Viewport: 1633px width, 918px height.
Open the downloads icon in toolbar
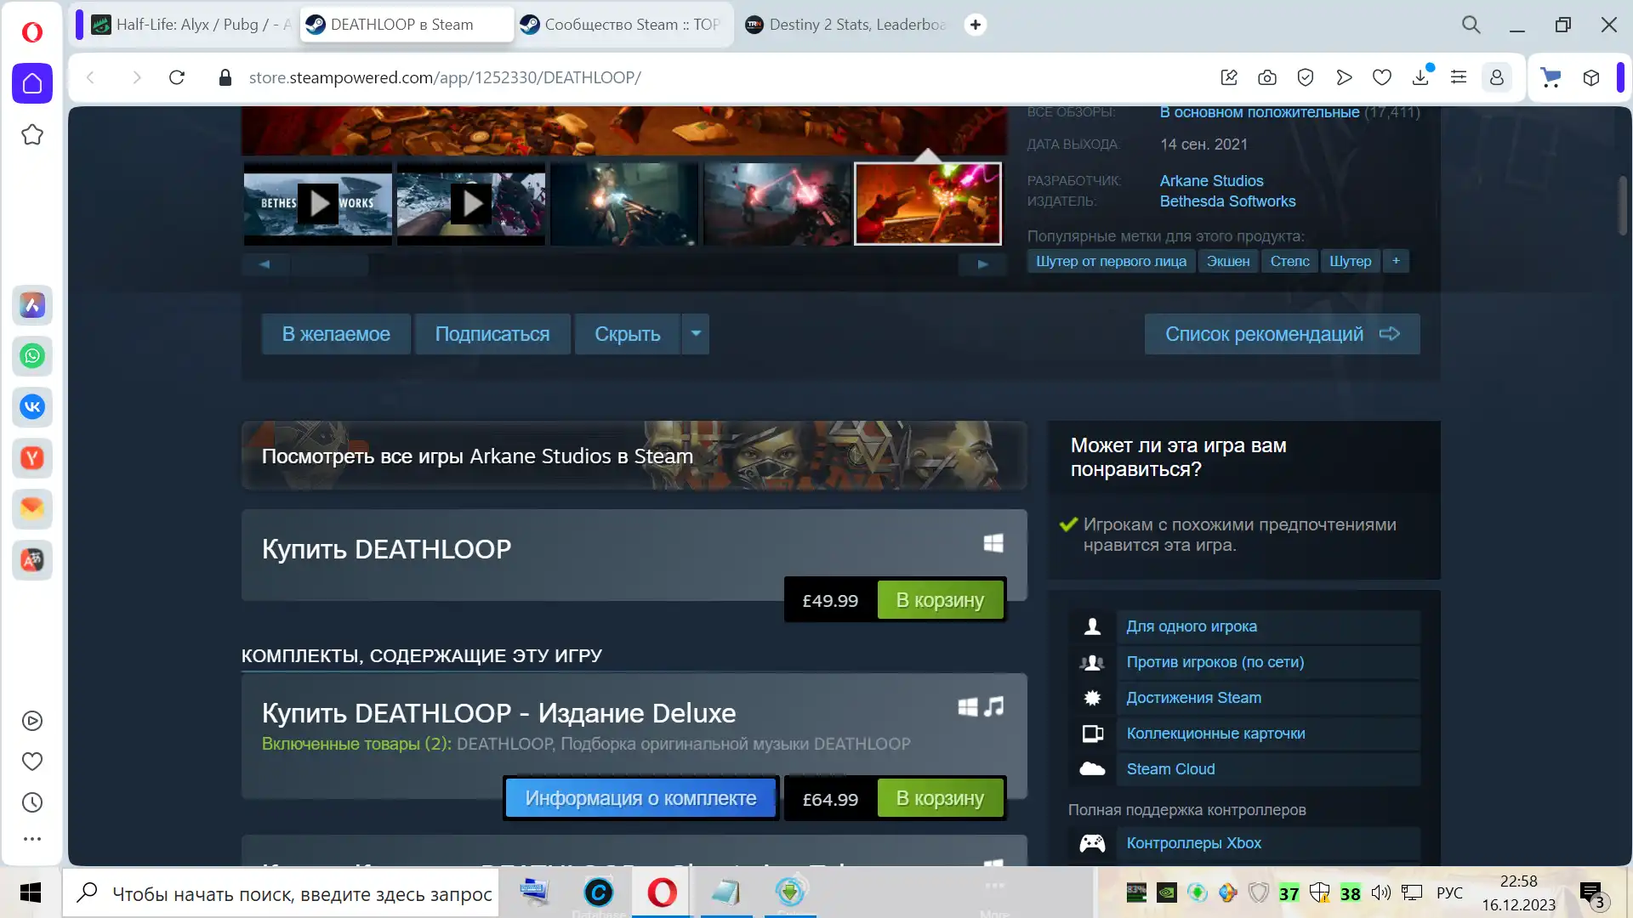coord(1420,77)
